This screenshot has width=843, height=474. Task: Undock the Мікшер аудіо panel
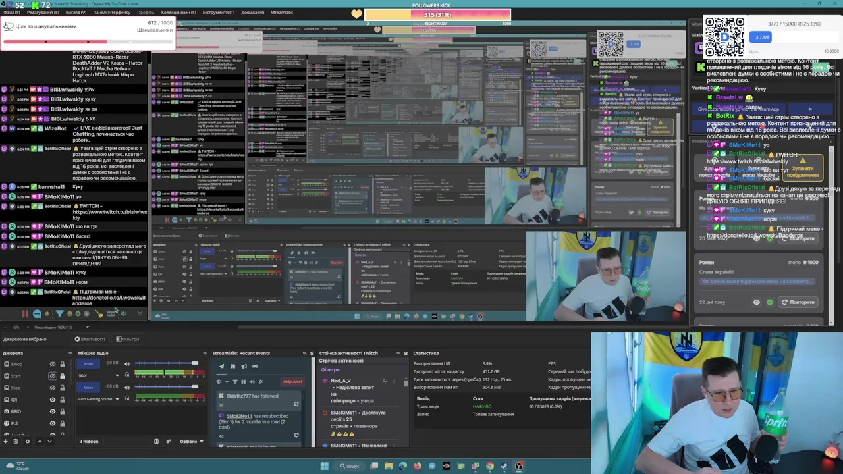(205, 354)
